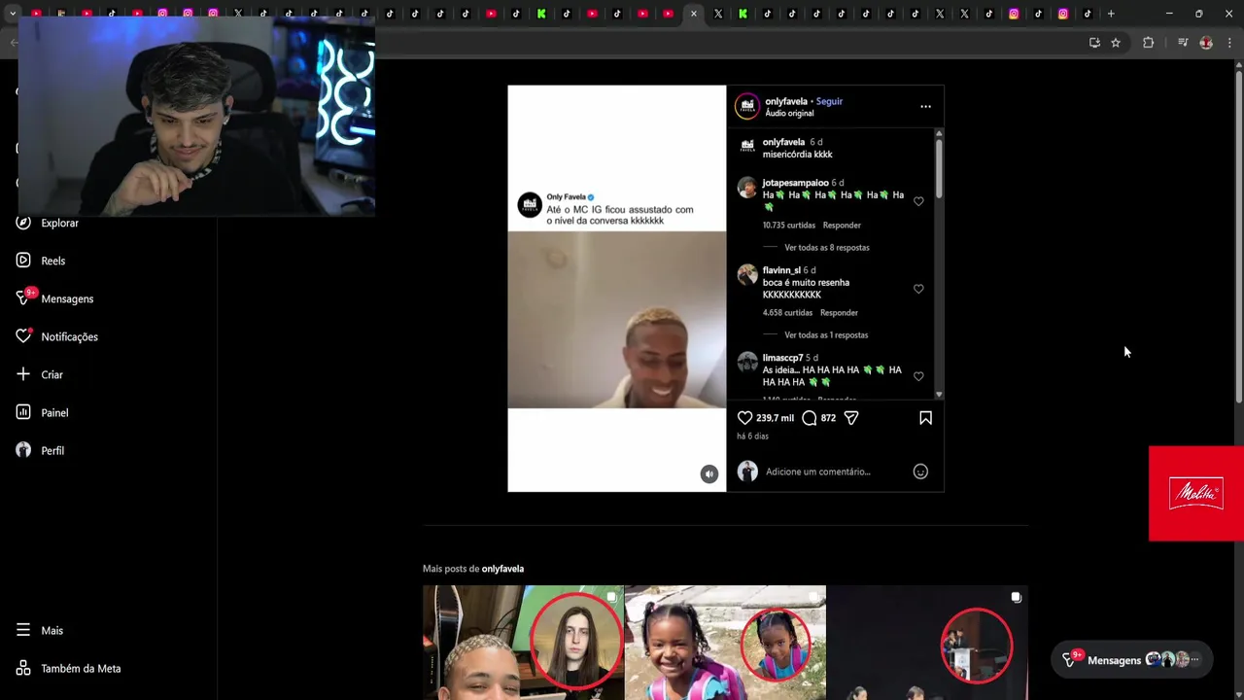Close the active browser tab

pyautogui.click(x=693, y=14)
